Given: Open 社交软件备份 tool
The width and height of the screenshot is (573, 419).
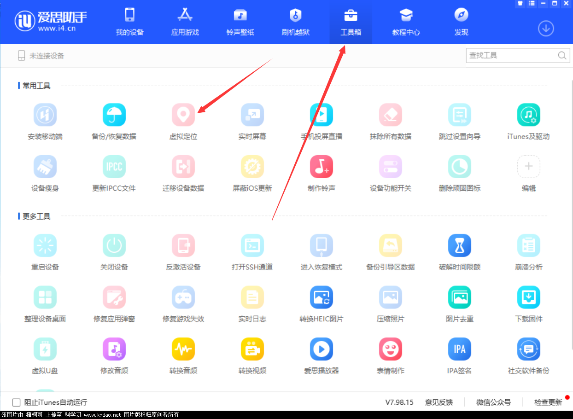Looking at the screenshot, I should click(529, 349).
